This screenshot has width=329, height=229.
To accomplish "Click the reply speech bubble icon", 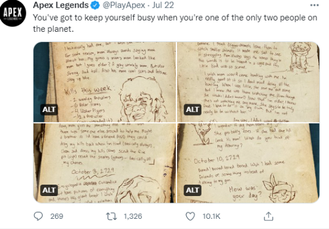I will [38, 216].
